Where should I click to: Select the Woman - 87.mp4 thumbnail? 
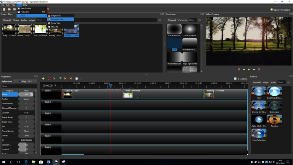click(71, 30)
